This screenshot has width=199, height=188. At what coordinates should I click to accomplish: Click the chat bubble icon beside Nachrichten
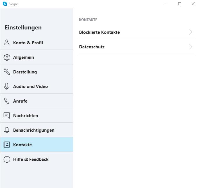pyautogui.click(x=7, y=115)
